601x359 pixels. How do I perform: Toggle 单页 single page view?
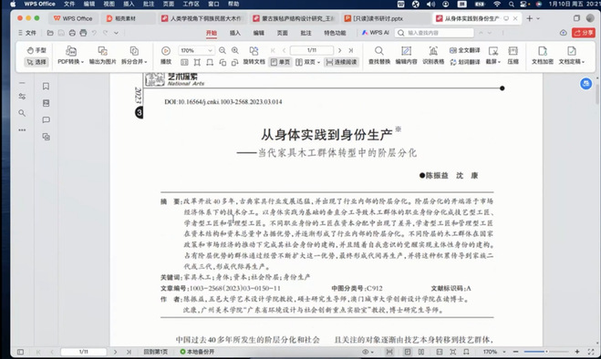click(x=280, y=62)
